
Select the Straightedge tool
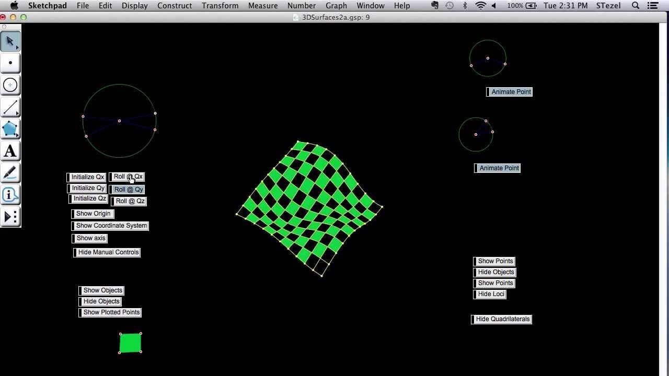[x=10, y=107]
